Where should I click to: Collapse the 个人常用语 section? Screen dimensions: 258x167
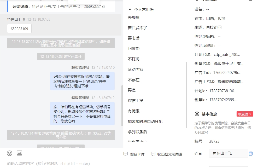tap(130, 9)
